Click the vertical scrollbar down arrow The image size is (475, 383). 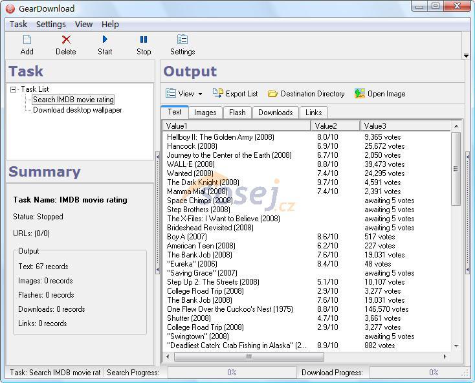click(x=456, y=345)
